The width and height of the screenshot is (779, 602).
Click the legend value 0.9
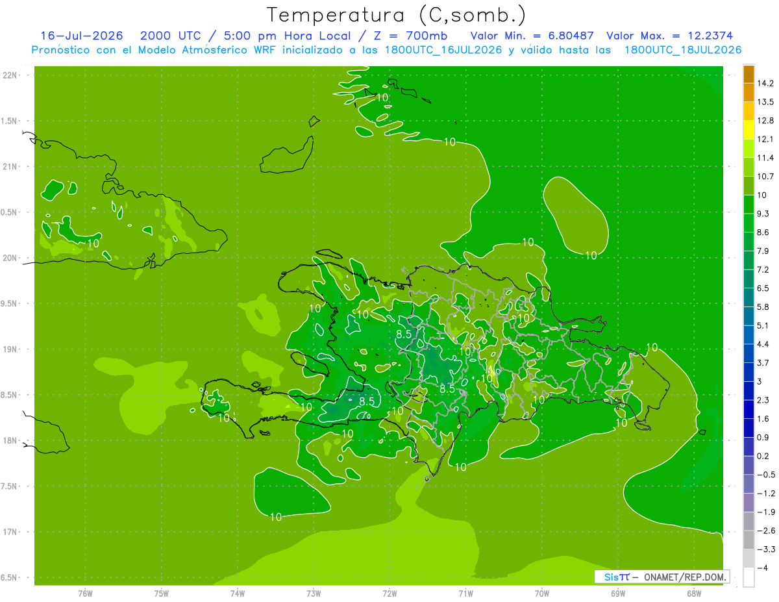click(x=762, y=437)
